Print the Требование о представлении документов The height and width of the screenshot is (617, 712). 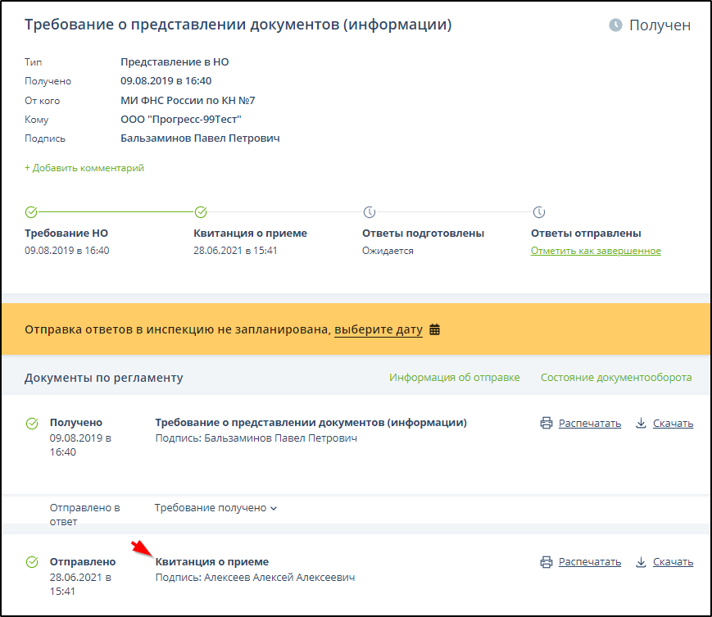tap(589, 424)
